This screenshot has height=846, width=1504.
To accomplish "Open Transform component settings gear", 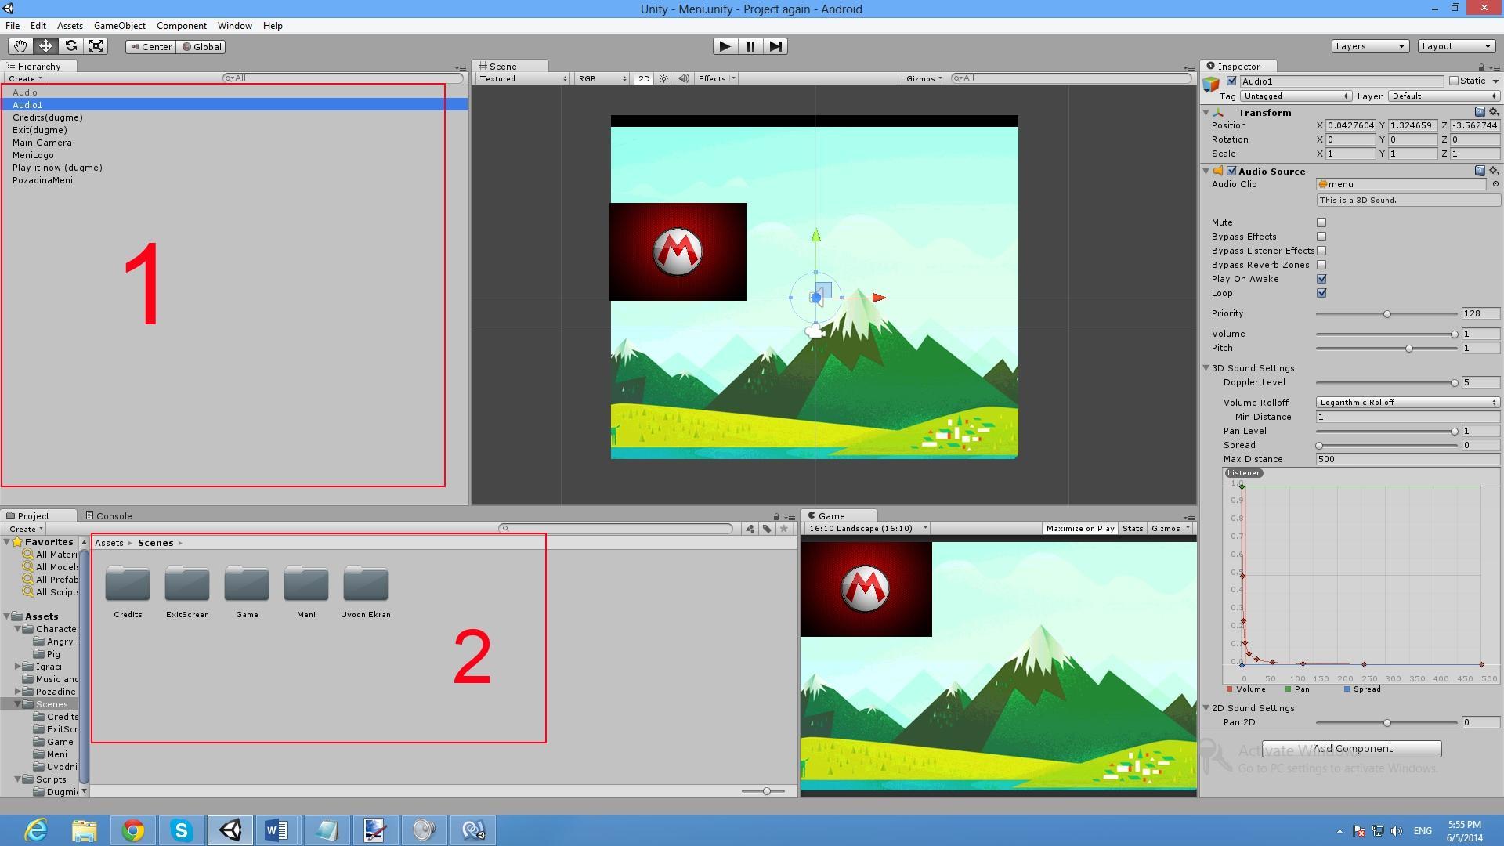I will point(1493,112).
